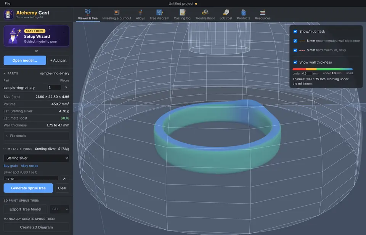Open the Resources tab

click(x=263, y=15)
